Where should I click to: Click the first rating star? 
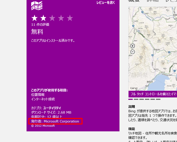pyautogui.click(x=34, y=18)
